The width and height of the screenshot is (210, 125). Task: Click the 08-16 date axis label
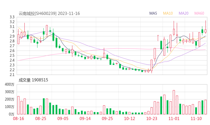click(18, 118)
